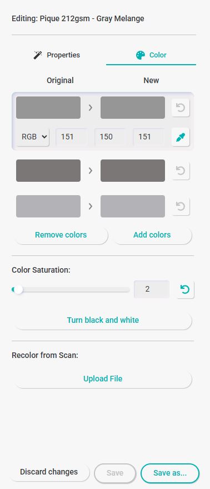Click the palette Color icon
The width and height of the screenshot is (210, 489).
pyautogui.click(x=141, y=55)
